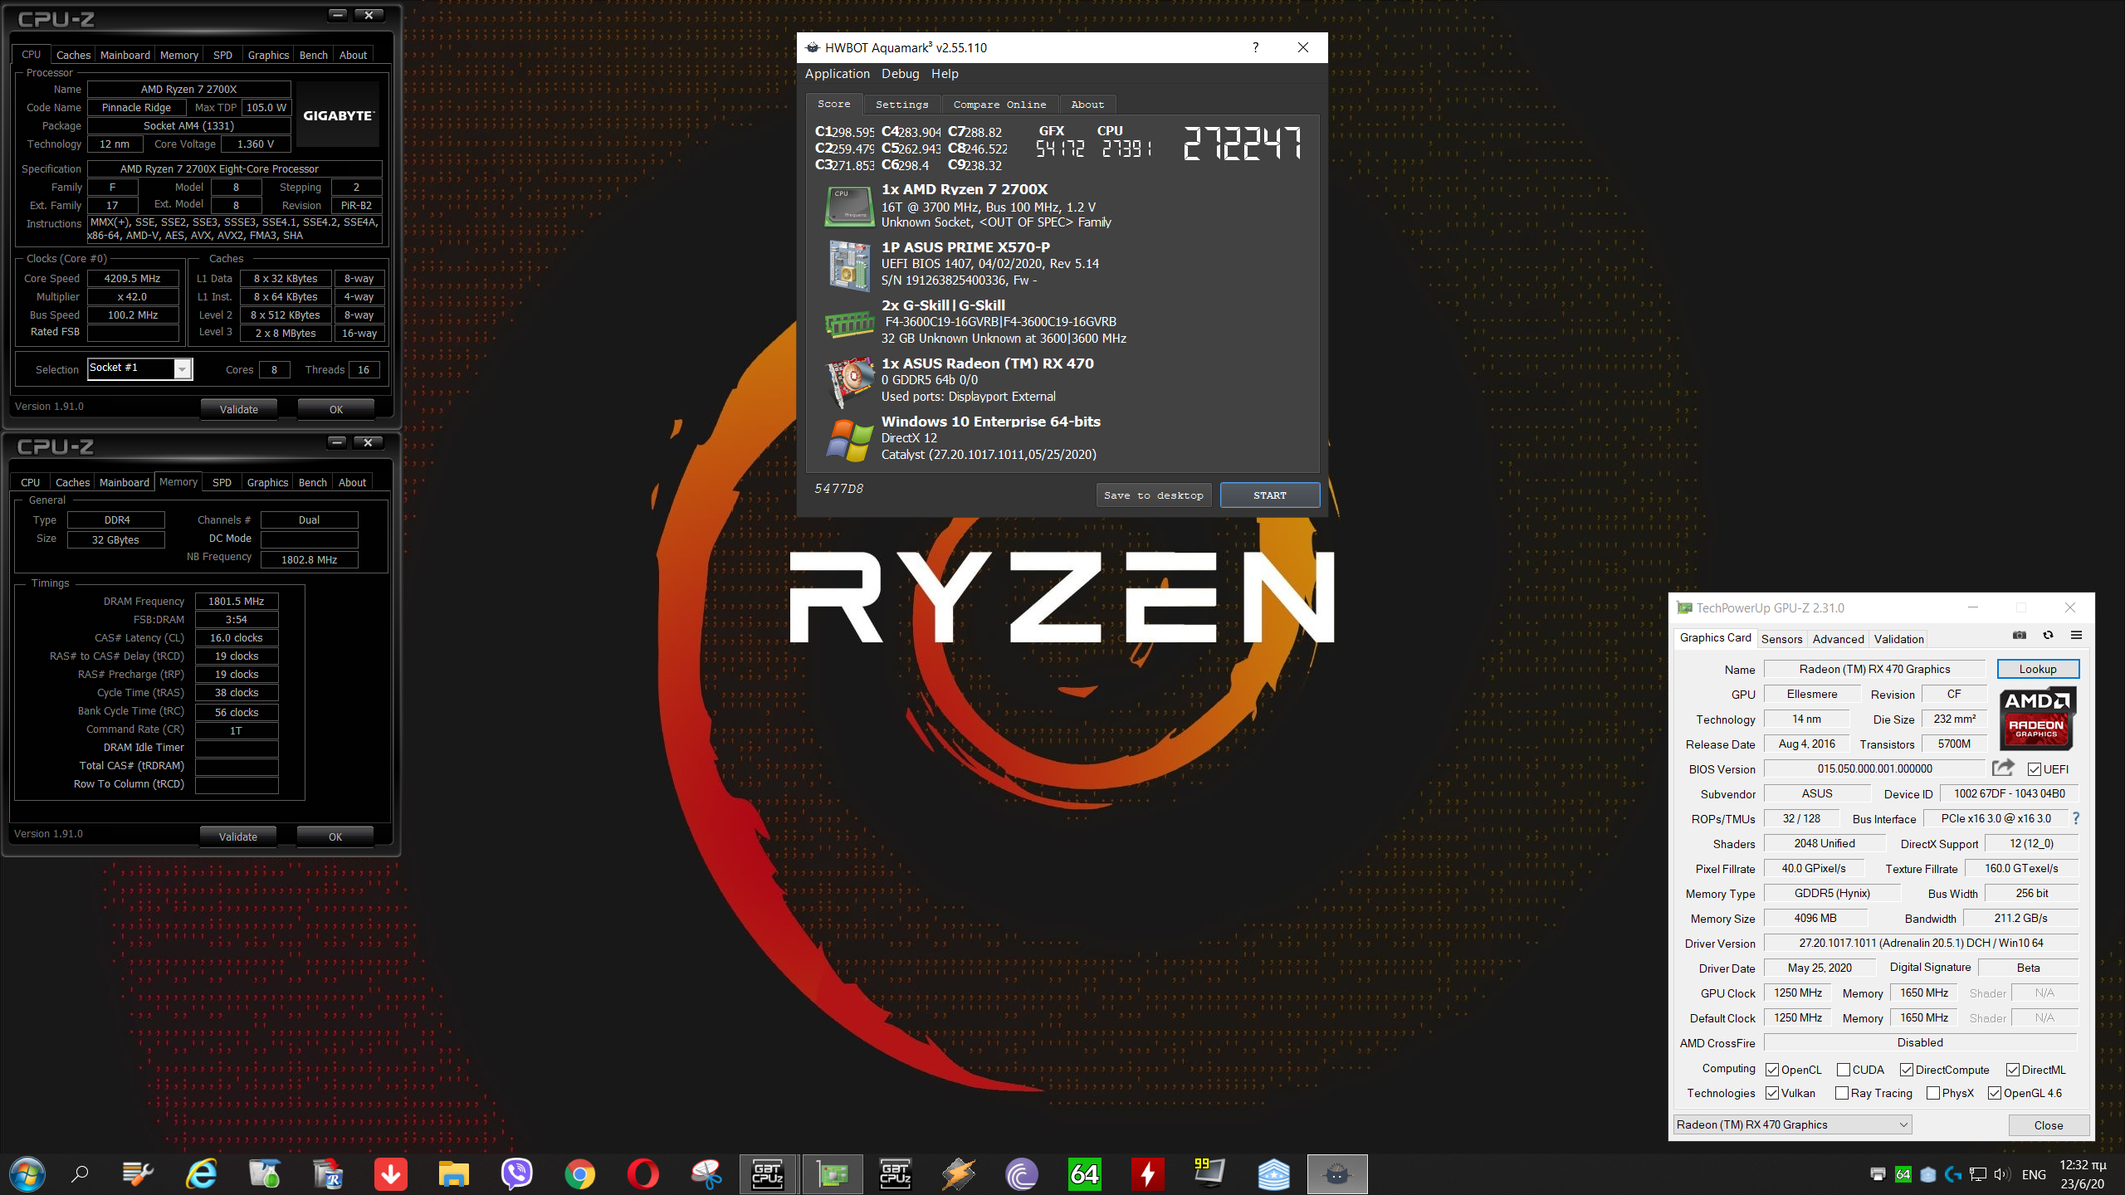The width and height of the screenshot is (2125, 1195).
Task: Click the share BIOS export icon in GPU-Z
Action: [2003, 768]
